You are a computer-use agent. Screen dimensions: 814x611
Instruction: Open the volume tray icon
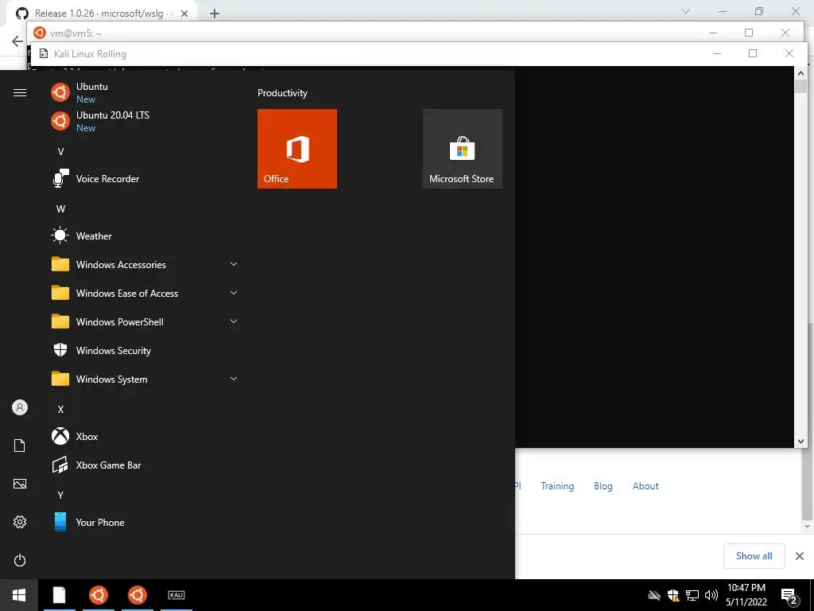[711, 595]
